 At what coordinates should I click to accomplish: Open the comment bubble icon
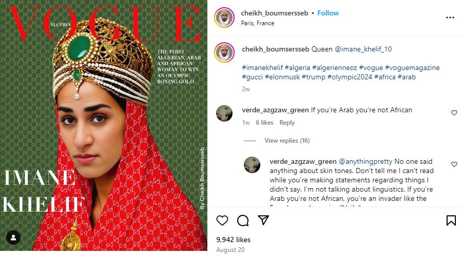(x=243, y=220)
